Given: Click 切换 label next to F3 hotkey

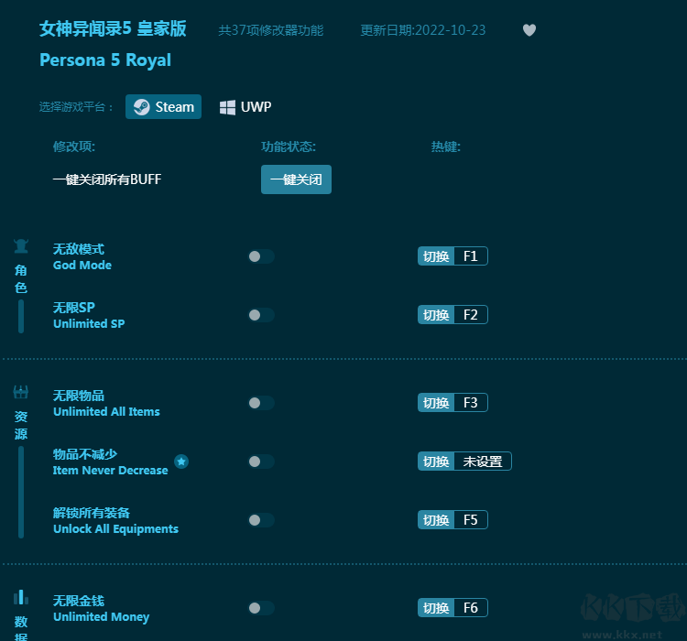Looking at the screenshot, I should pos(436,403).
